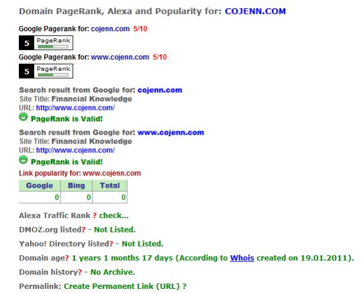Click red question mark after Domain history
This screenshot has width=361, height=293.
(x=80, y=272)
